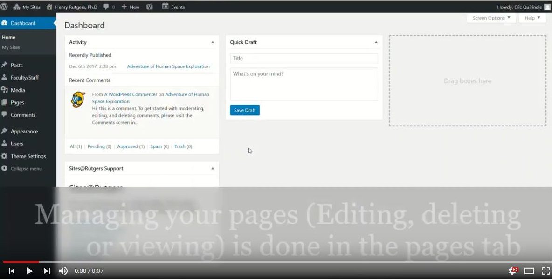This screenshot has width=552, height=279.
Task: Play the video
Action: click(x=29, y=271)
